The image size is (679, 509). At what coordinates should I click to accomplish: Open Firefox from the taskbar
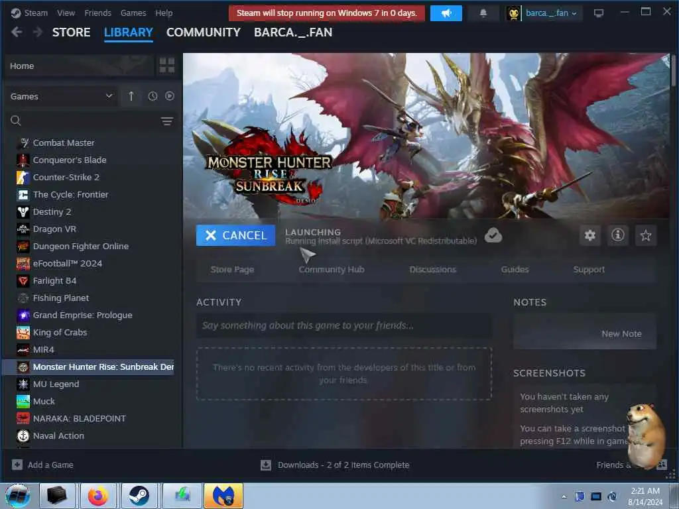click(98, 496)
